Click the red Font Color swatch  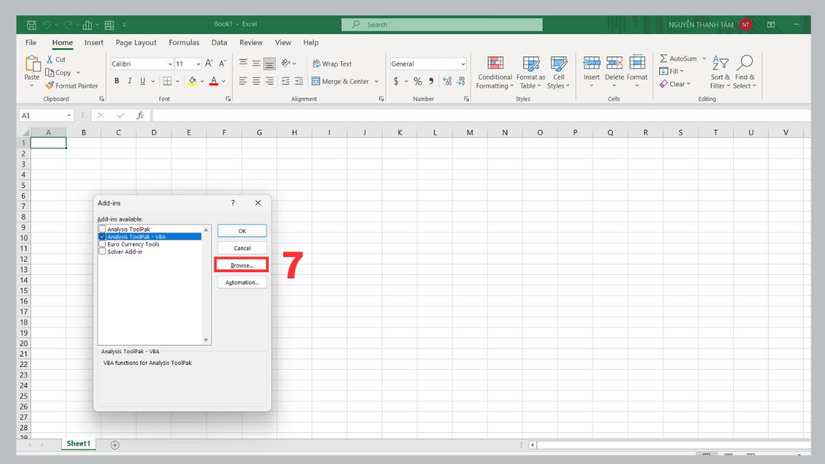click(x=214, y=81)
